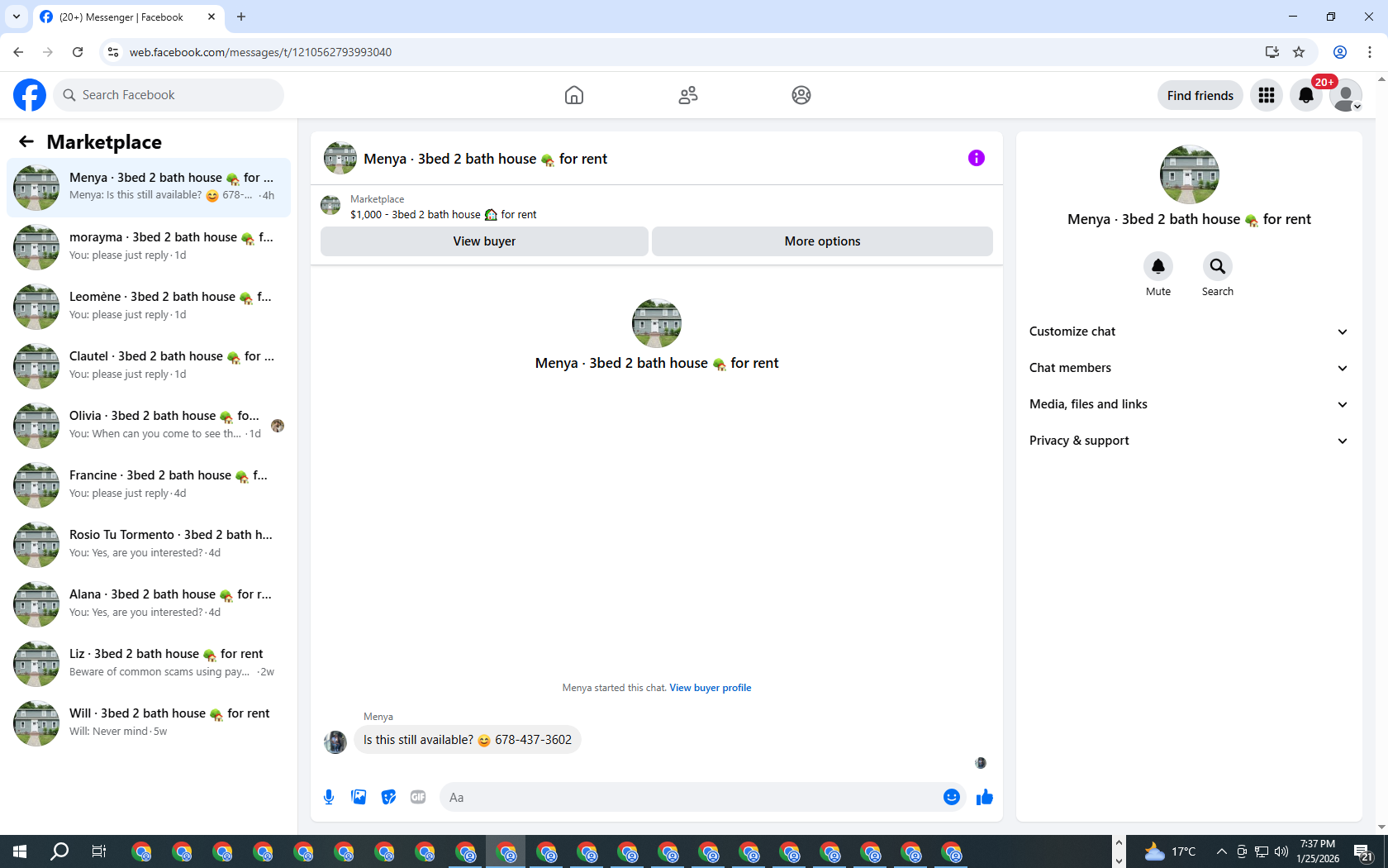
Task: Open a new browser tab
Action: click(x=241, y=17)
